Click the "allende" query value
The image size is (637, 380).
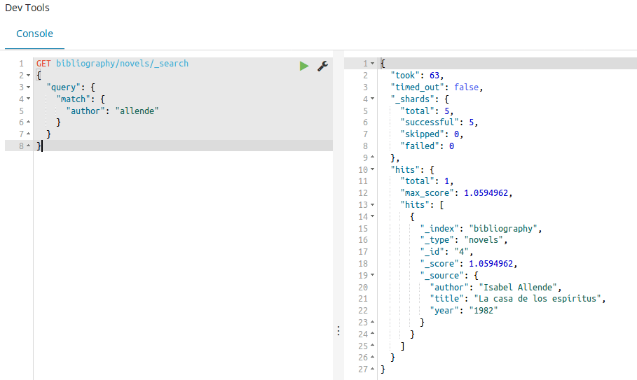(137, 111)
